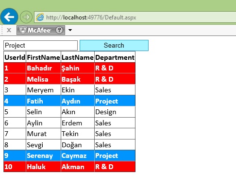
Task: Click the Design department cell
Action: [x=115, y=112]
